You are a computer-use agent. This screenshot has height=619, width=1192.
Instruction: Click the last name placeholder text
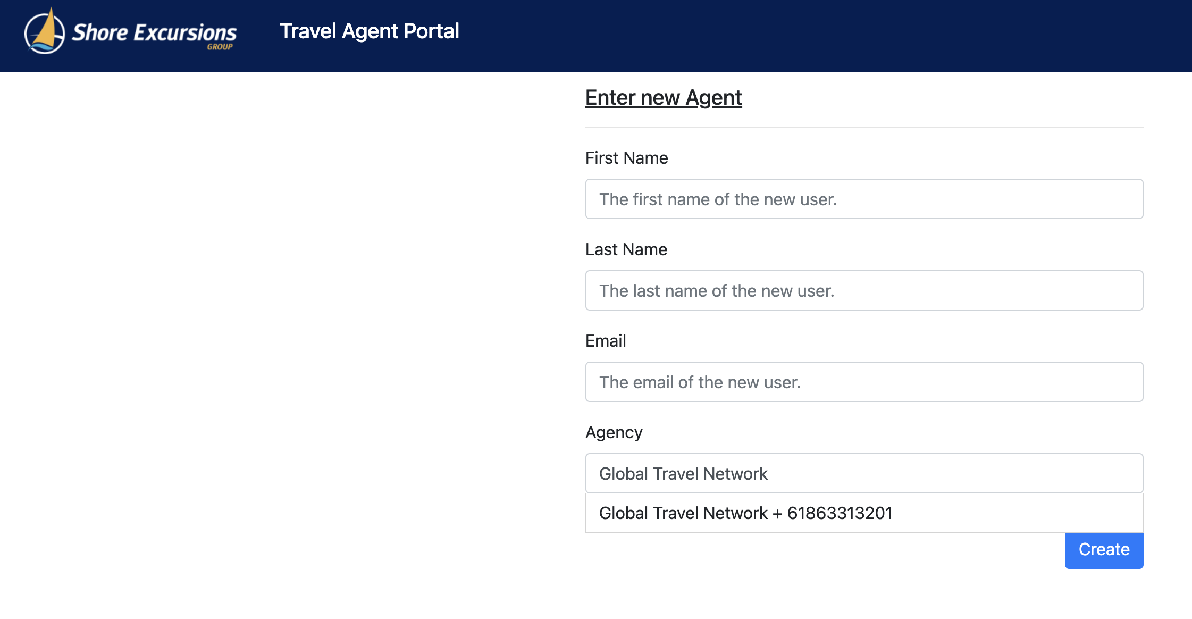717,291
